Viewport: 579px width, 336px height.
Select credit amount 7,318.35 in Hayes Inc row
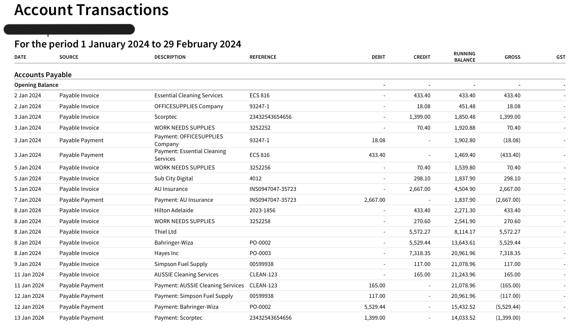pos(420,253)
